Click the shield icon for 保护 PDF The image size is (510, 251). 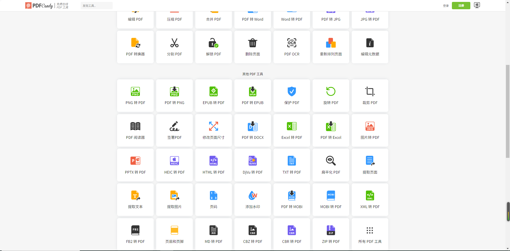(x=292, y=92)
